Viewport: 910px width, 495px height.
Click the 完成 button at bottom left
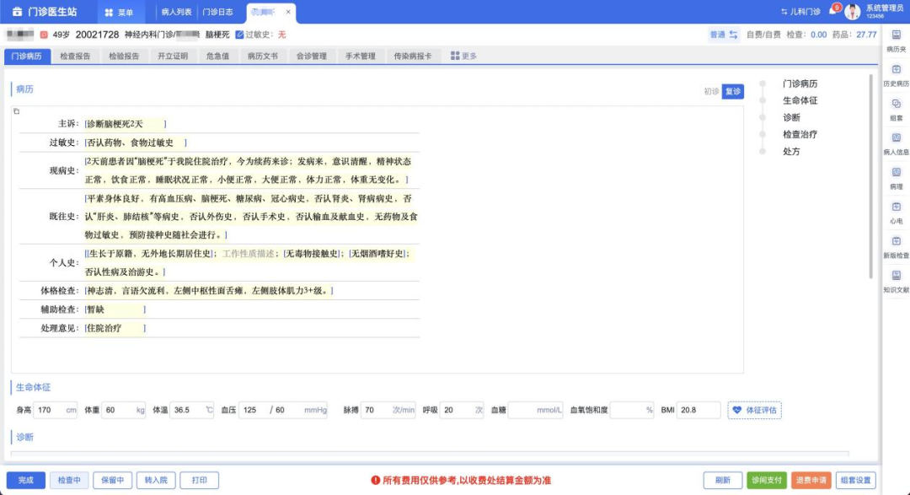[x=26, y=479]
